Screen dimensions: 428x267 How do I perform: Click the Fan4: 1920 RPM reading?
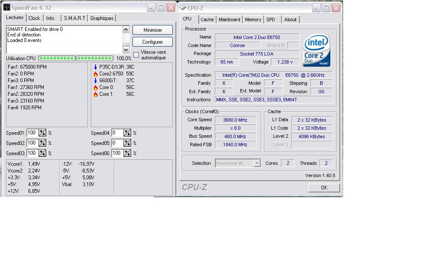click(25, 108)
